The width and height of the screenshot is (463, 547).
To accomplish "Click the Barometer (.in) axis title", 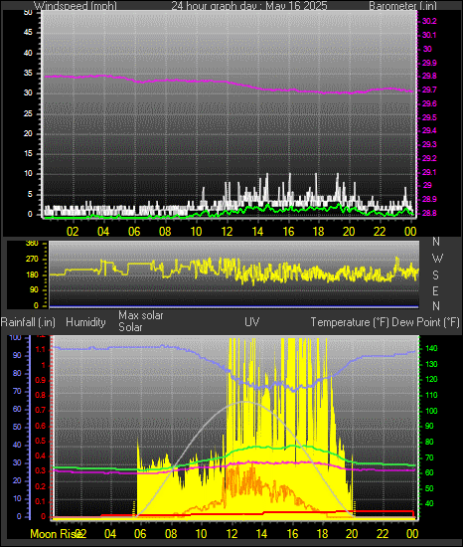I will click(x=402, y=6).
